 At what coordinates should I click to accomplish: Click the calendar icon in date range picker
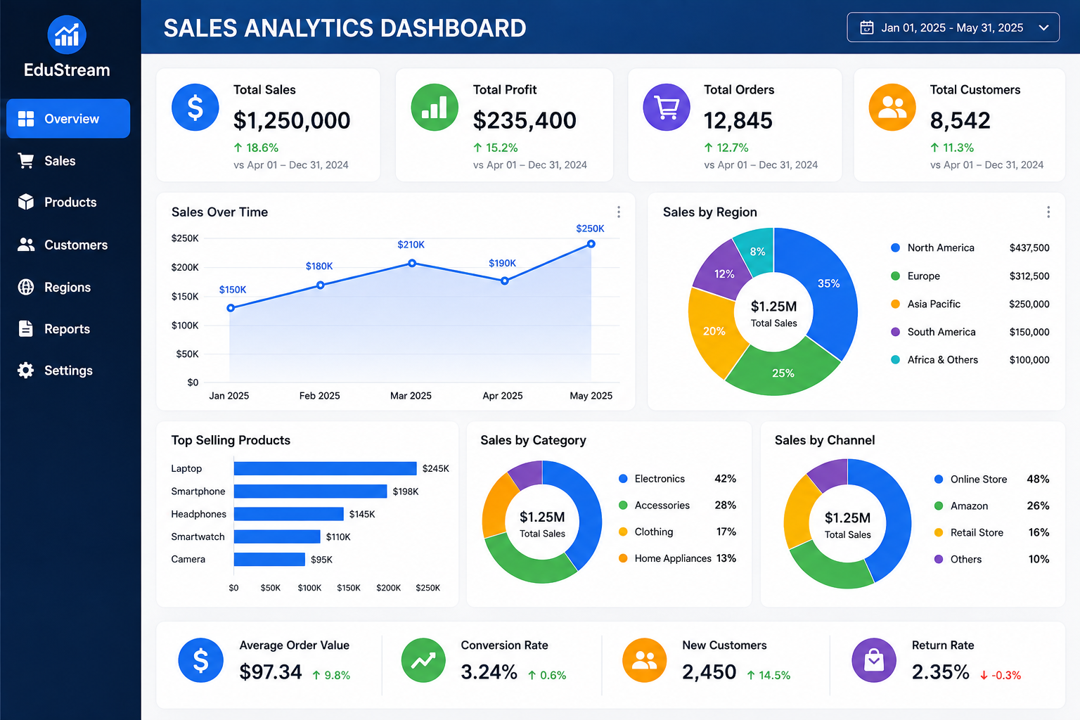click(x=867, y=27)
